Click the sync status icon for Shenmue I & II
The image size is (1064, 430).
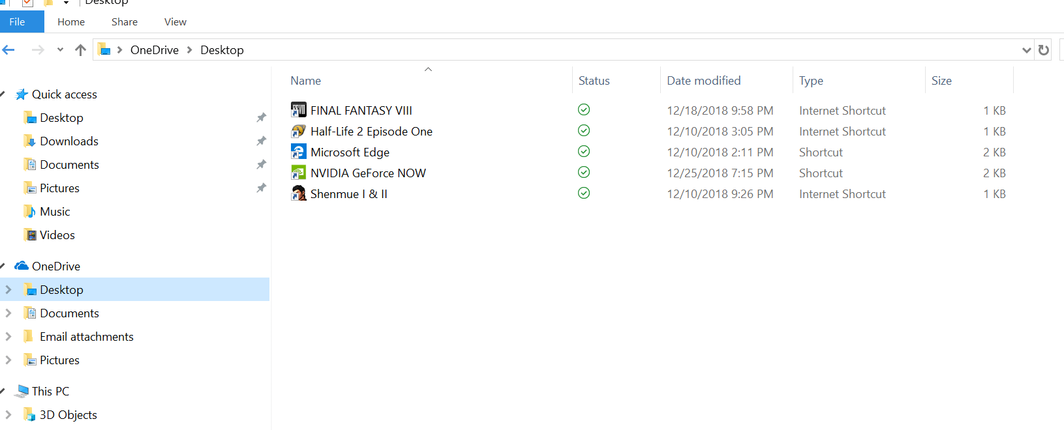click(x=584, y=193)
